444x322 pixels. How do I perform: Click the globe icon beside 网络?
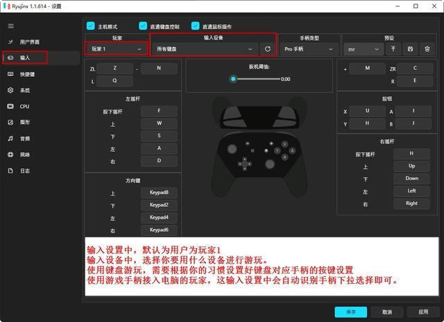point(10,154)
